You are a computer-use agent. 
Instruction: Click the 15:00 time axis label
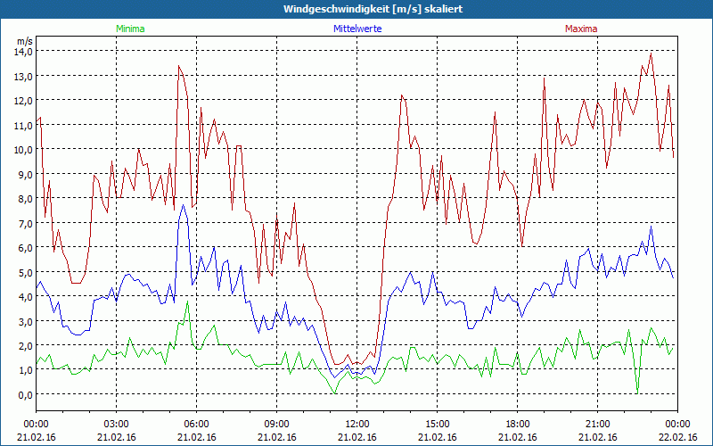tap(437, 424)
